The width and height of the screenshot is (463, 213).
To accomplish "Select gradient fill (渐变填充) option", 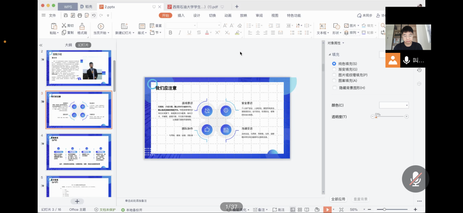I will tap(334, 69).
